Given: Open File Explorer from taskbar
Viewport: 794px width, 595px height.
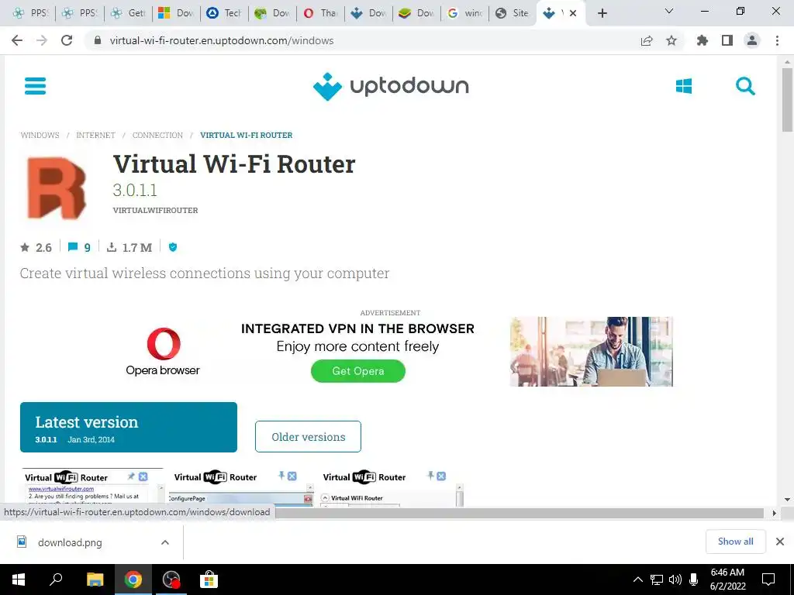Looking at the screenshot, I should 95,580.
